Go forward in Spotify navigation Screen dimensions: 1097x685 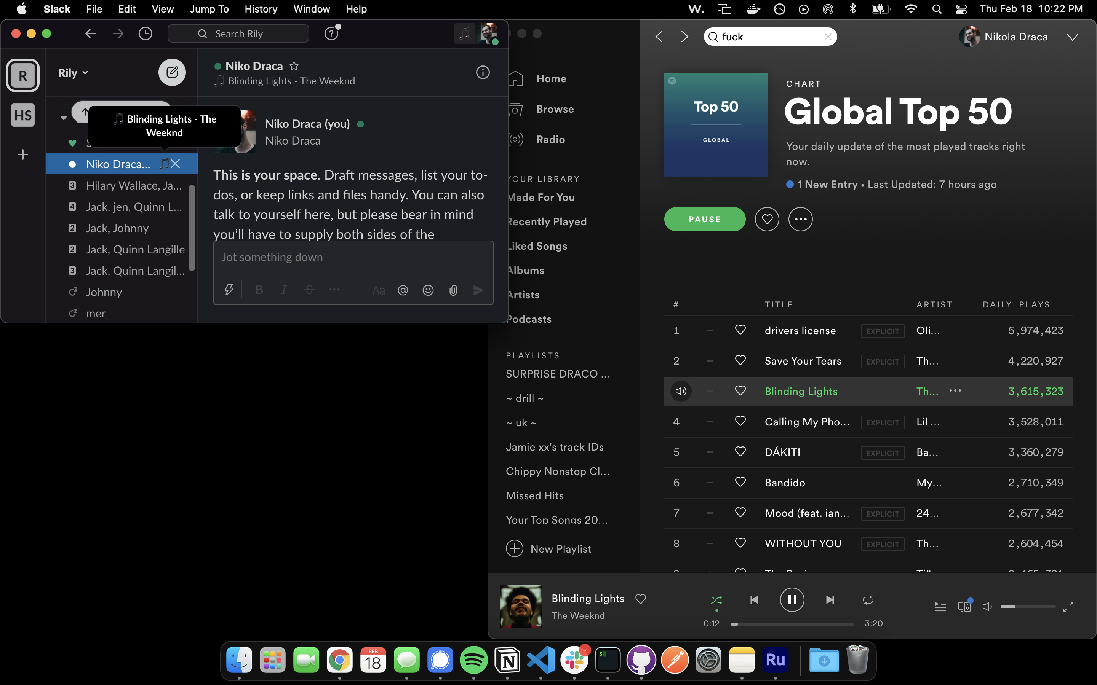(x=684, y=37)
